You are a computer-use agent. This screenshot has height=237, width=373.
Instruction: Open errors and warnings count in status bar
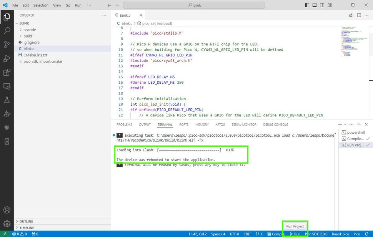[x=20, y=234]
